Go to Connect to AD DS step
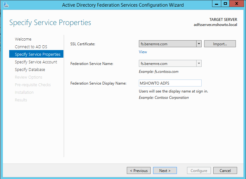This screenshot has height=179, width=246. (x=31, y=47)
